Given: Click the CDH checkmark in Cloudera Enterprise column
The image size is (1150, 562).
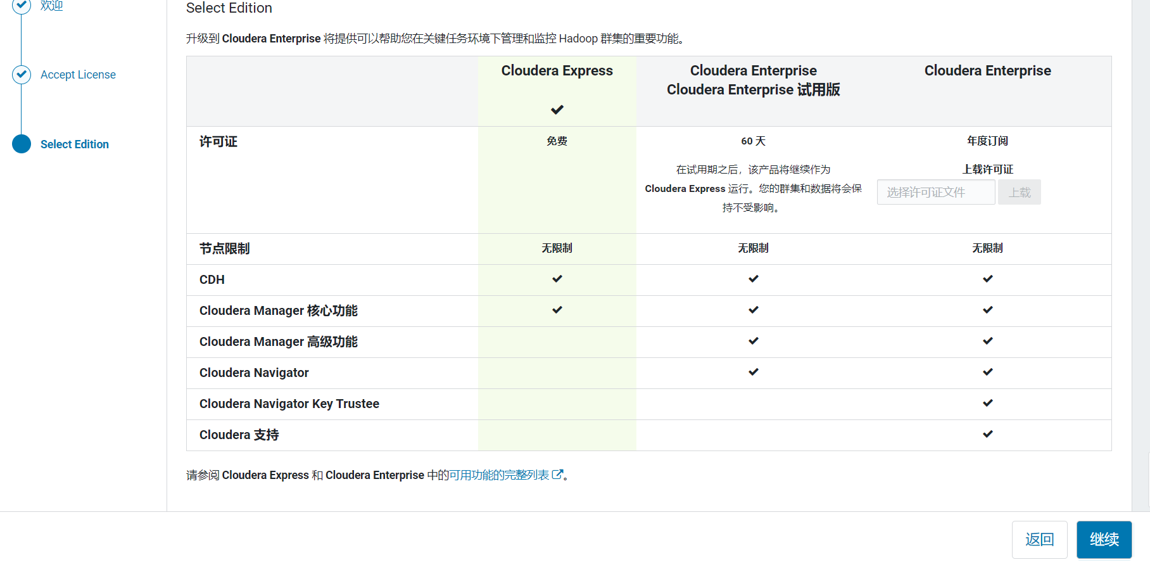Looking at the screenshot, I should pyautogui.click(x=988, y=279).
